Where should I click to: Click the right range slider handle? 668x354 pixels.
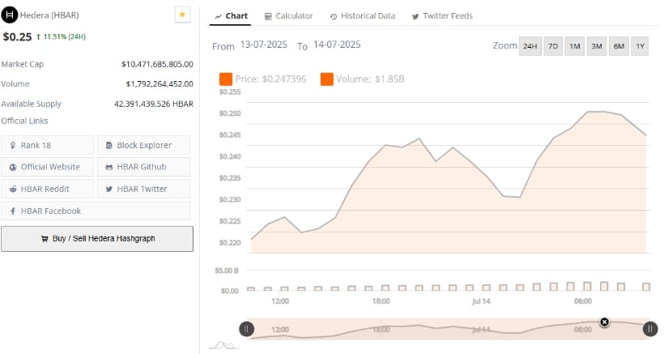coord(650,329)
